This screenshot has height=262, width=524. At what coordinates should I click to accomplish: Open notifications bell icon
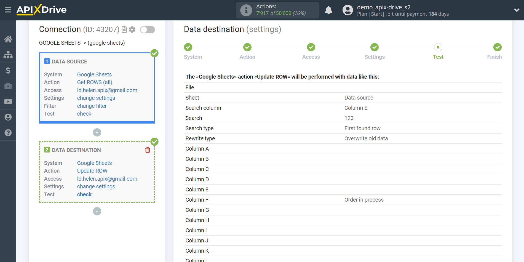pos(328,10)
